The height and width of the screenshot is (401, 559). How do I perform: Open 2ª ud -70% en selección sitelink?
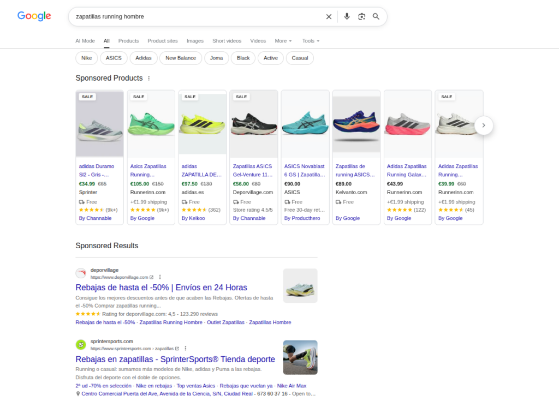tap(103, 386)
